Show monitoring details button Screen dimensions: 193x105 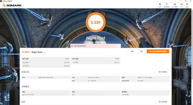[163, 102]
